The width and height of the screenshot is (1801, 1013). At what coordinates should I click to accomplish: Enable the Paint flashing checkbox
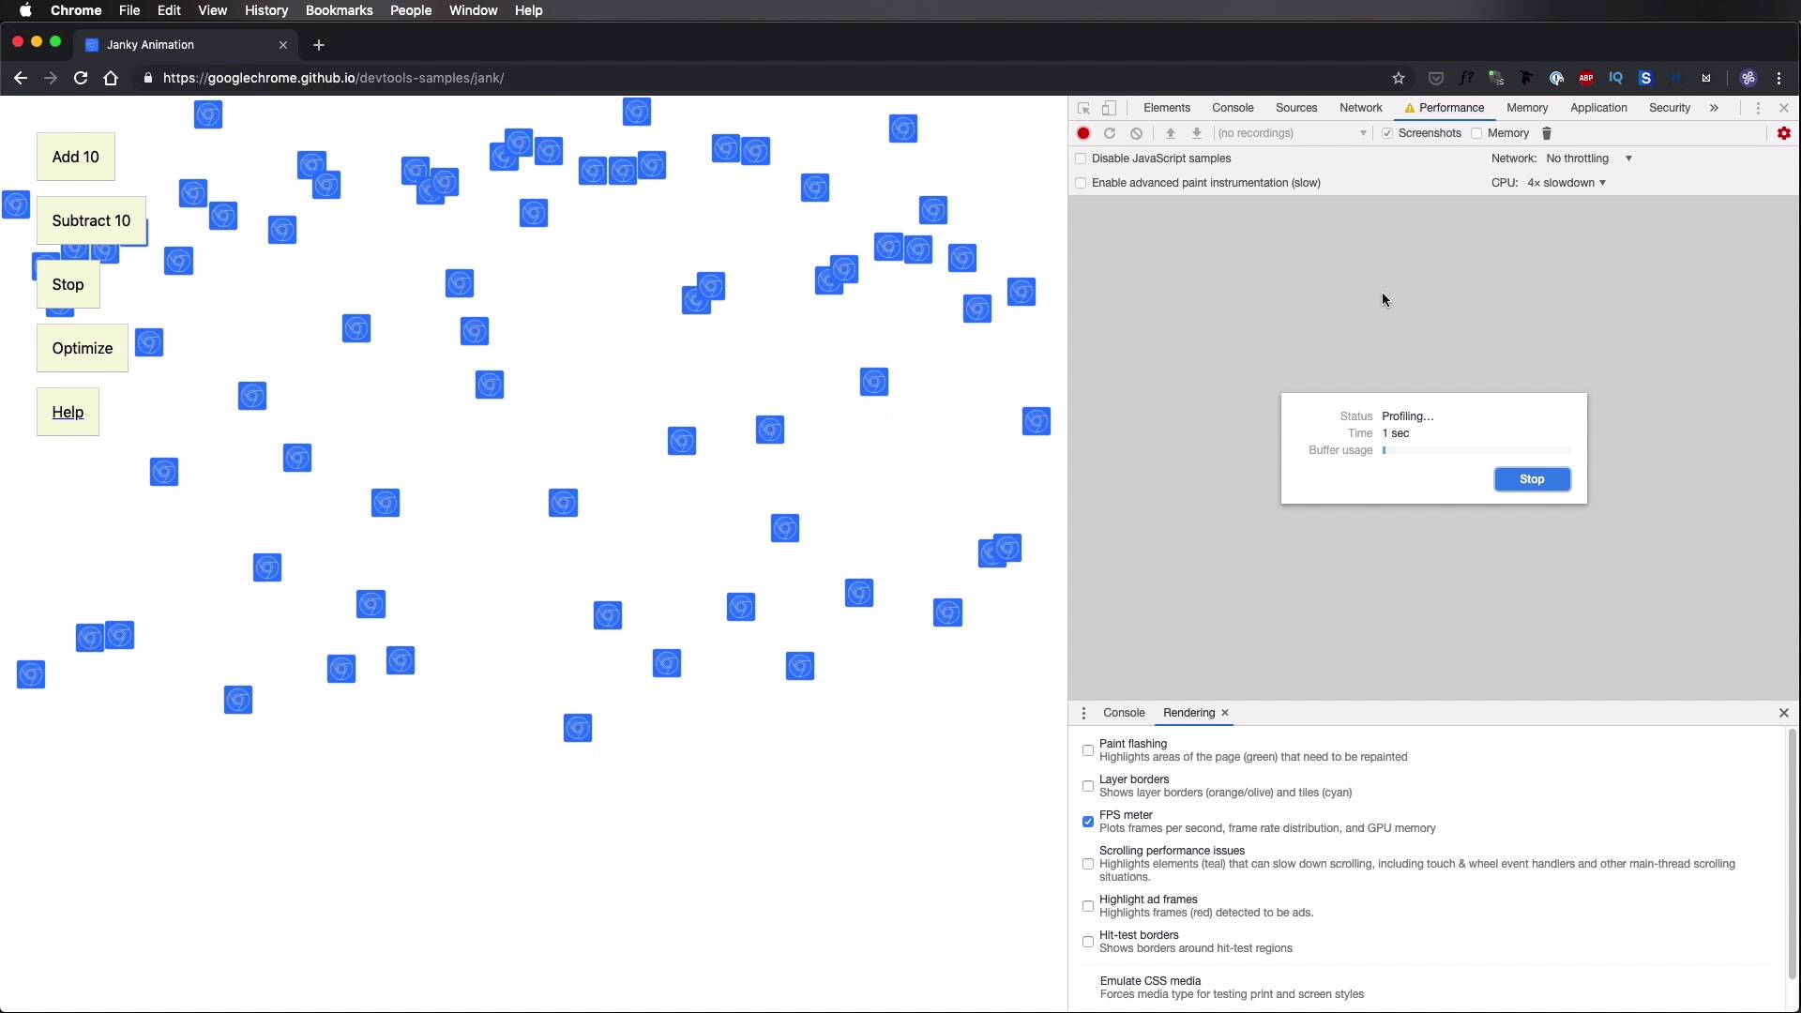(x=1088, y=750)
